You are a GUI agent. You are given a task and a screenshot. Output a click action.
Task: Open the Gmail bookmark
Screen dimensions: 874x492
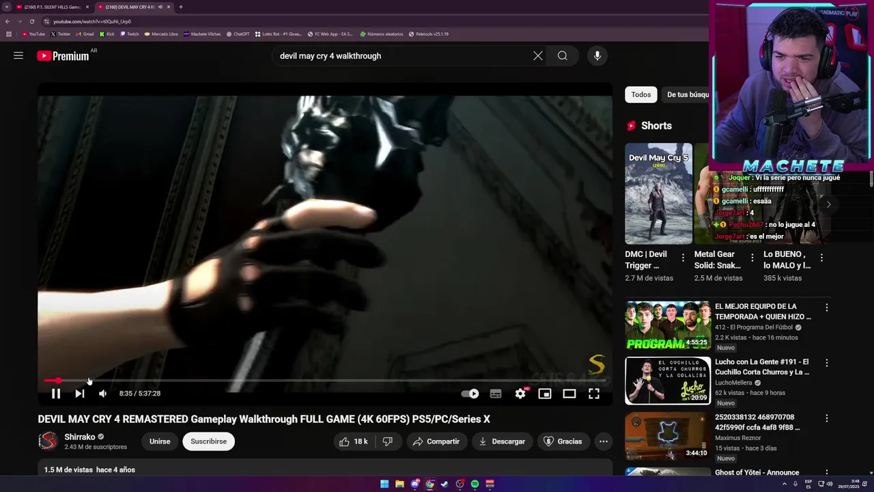coord(85,33)
